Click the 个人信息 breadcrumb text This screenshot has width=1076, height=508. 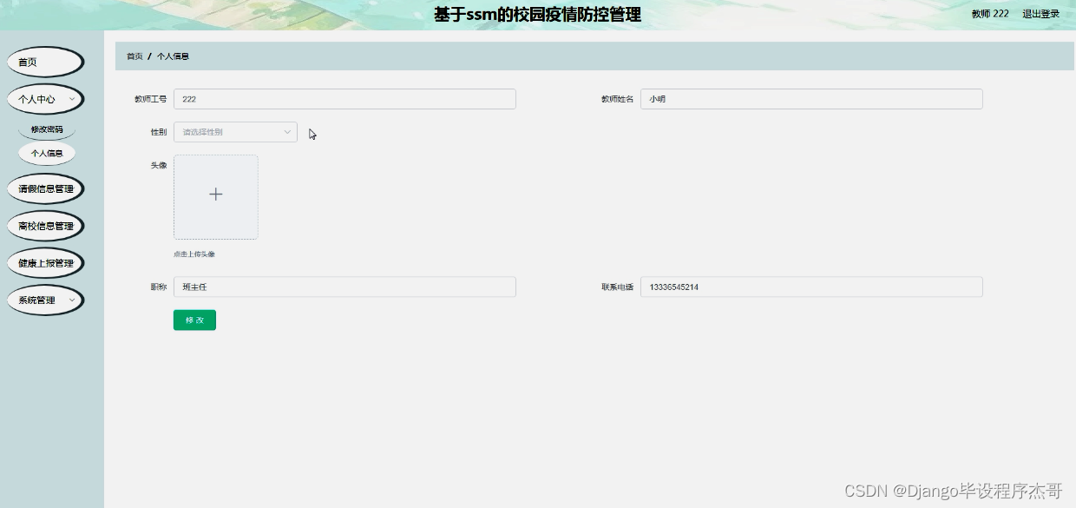[173, 56]
